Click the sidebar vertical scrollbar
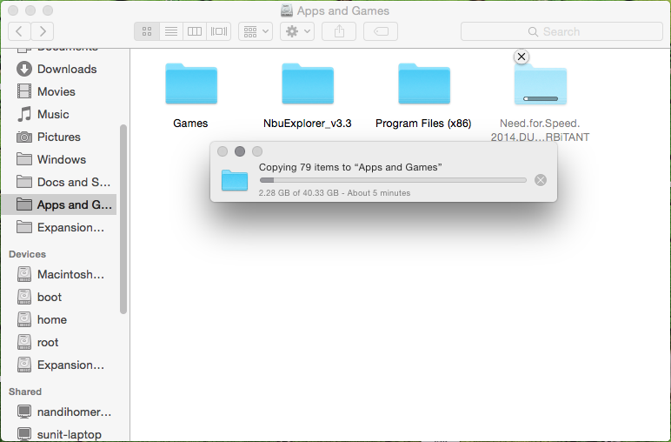The height and width of the screenshot is (442, 671). [x=123, y=218]
